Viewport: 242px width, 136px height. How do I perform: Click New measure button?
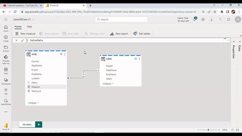click(25, 34)
